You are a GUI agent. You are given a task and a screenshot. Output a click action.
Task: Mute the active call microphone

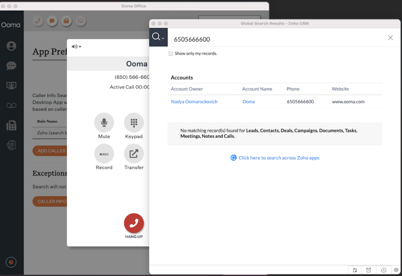(x=104, y=122)
